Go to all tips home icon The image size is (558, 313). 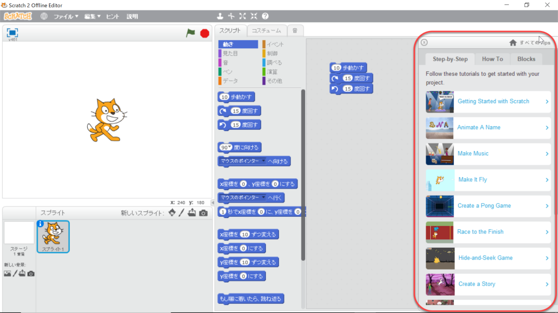[513, 42]
